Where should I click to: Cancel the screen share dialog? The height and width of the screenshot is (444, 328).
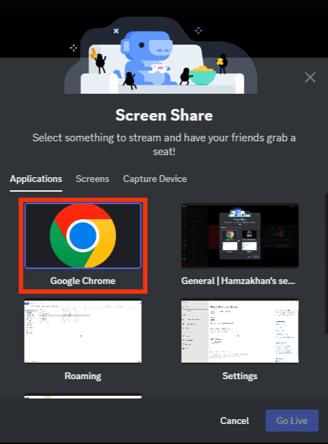point(234,421)
